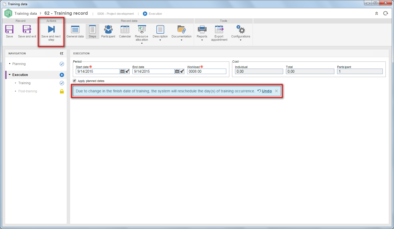Select the Steps toolbar button
Viewport: 394px width, 229px height.
[92, 31]
